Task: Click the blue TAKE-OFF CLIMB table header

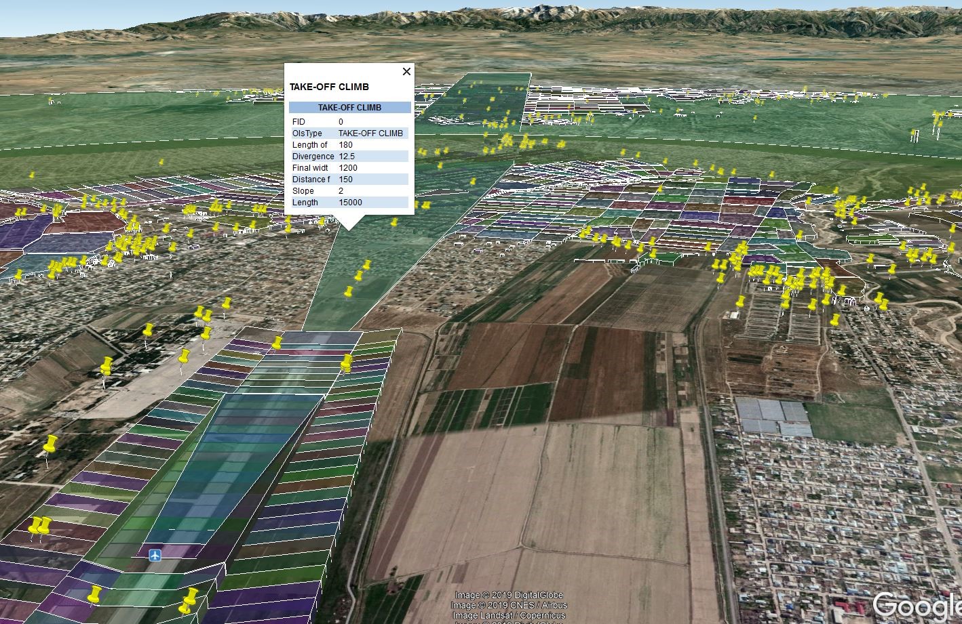Action: [x=349, y=108]
